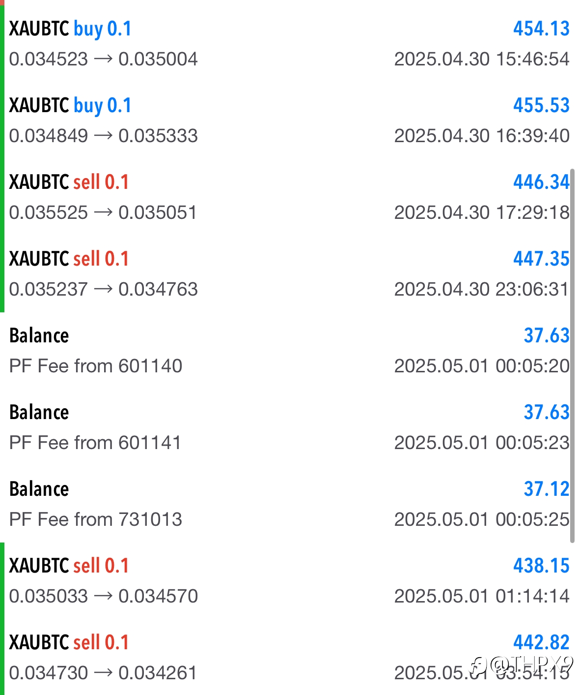This screenshot has height=695, width=579.
Task: Select the price range 0.034730 → 0.034261
Action: [x=103, y=673]
